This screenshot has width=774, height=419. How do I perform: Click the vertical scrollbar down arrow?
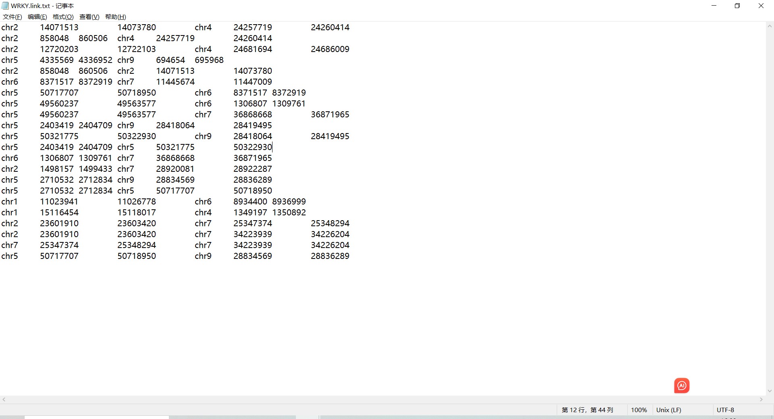[770, 391]
